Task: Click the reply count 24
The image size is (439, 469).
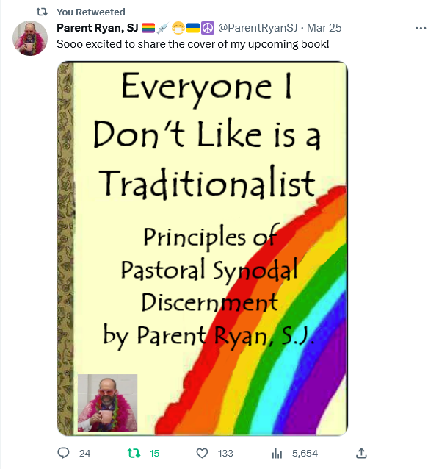Action: click(85, 454)
